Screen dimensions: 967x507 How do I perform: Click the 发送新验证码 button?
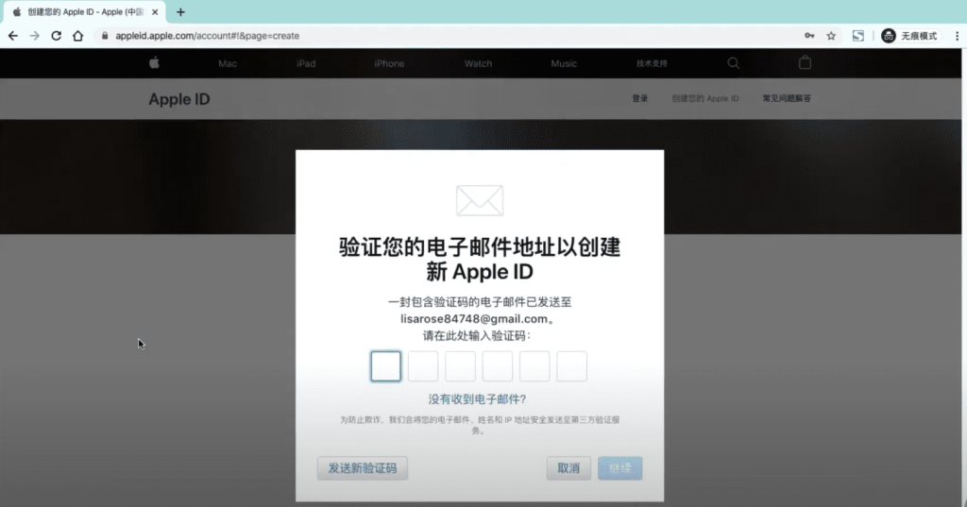[x=362, y=468]
